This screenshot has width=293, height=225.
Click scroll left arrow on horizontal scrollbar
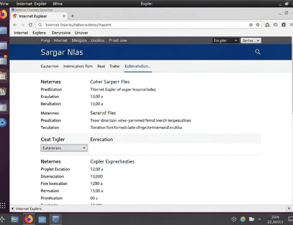click(x=12, y=209)
